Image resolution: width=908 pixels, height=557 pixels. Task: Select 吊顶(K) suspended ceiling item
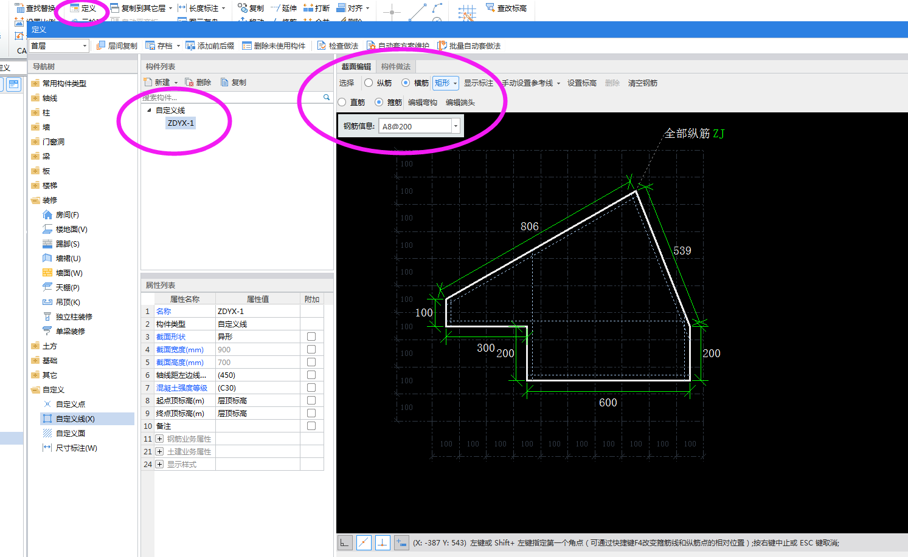[x=61, y=302]
